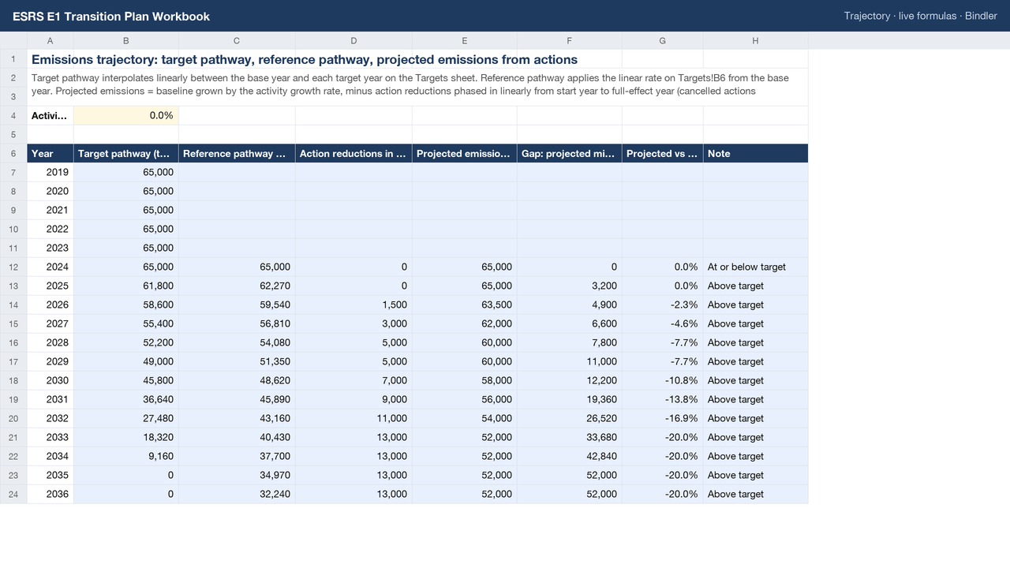Select column G header
This screenshot has height=568, width=1010.
(x=663, y=40)
